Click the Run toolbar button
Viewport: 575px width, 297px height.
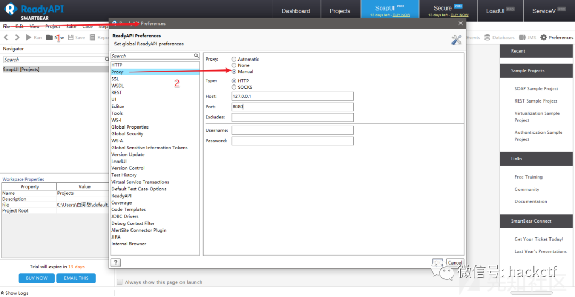coord(34,37)
